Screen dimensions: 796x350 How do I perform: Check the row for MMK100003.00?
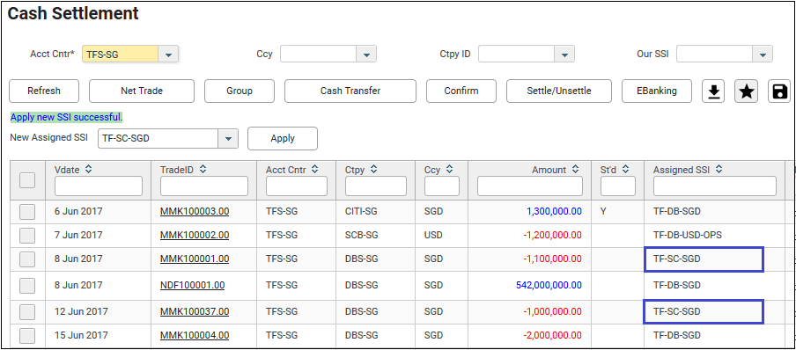pos(27,212)
